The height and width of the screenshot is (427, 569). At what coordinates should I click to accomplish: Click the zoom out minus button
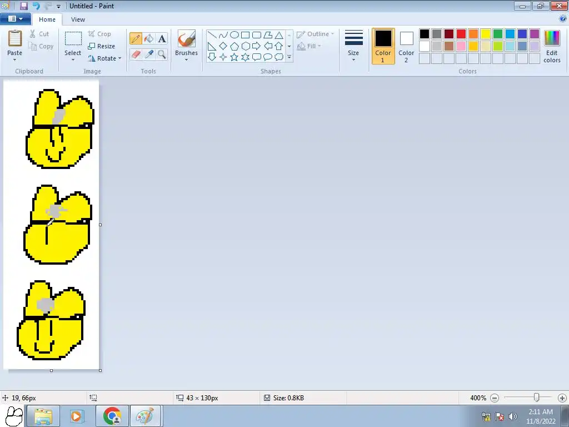pos(494,398)
